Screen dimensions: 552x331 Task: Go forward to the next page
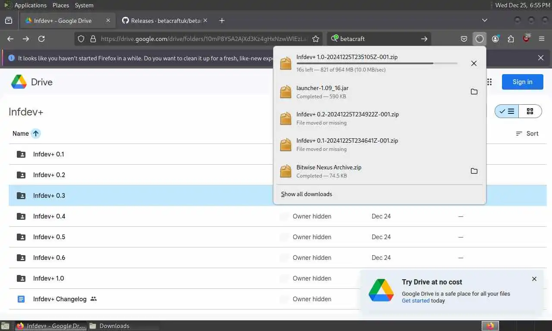tap(26, 39)
